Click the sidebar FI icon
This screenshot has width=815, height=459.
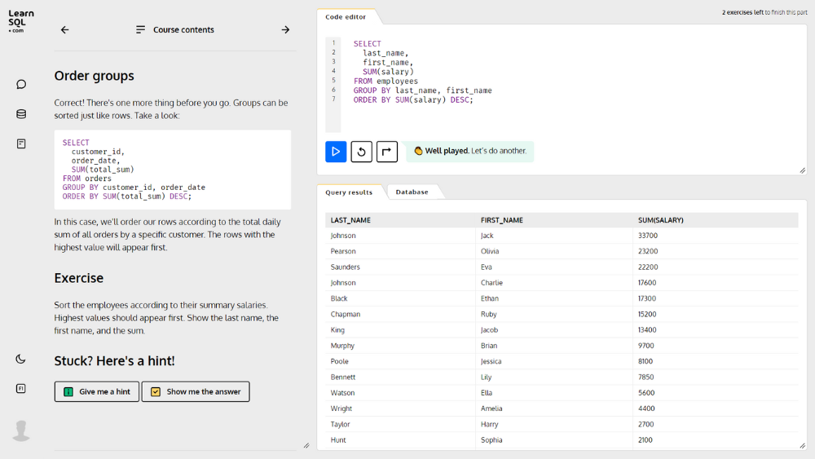(21, 388)
